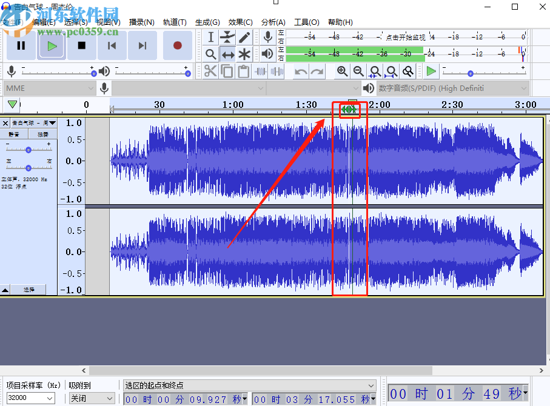This screenshot has height=406, width=550.
Task: Toggle the 静音 (mute) button on the track
Action: [x=14, y=134]
